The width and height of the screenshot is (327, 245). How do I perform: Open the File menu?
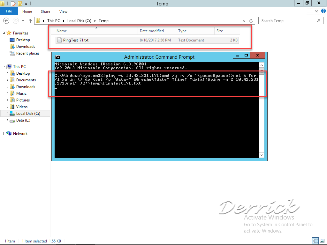[9, 11]
